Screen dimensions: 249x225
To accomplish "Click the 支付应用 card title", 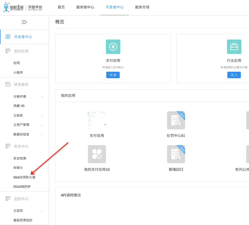I will [x=113, y=60].
